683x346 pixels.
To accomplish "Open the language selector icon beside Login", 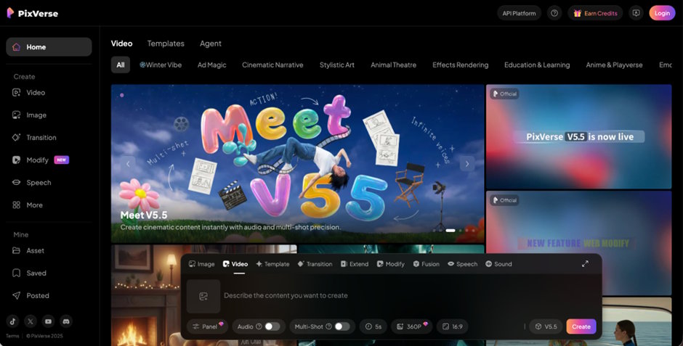I will tap(636, 13).
